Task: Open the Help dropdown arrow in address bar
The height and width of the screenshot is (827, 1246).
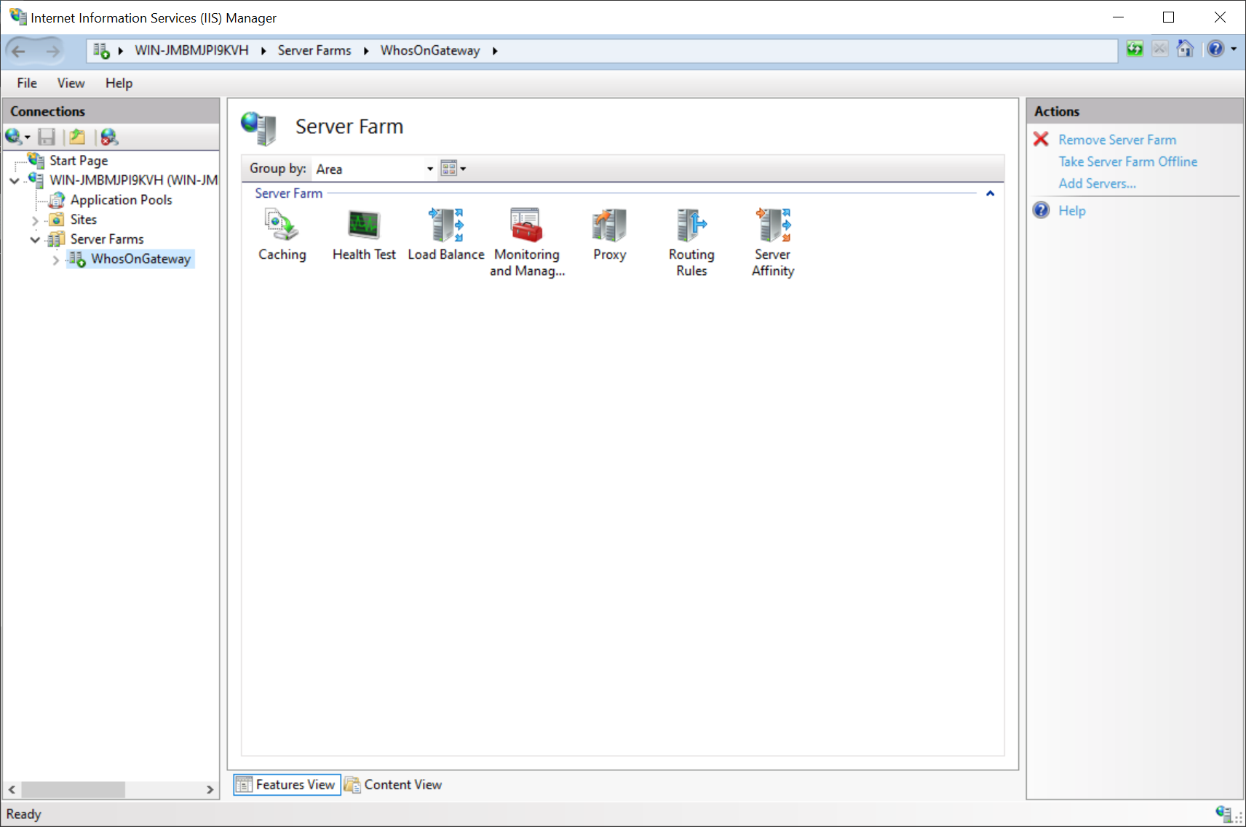Action: pos(1234,49)
